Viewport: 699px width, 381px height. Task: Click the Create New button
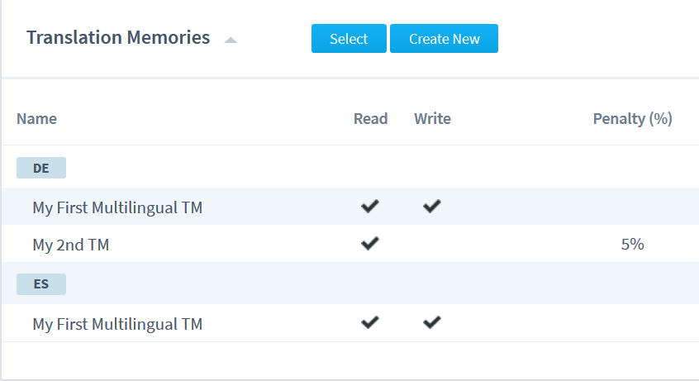click(x=444, y=38)
